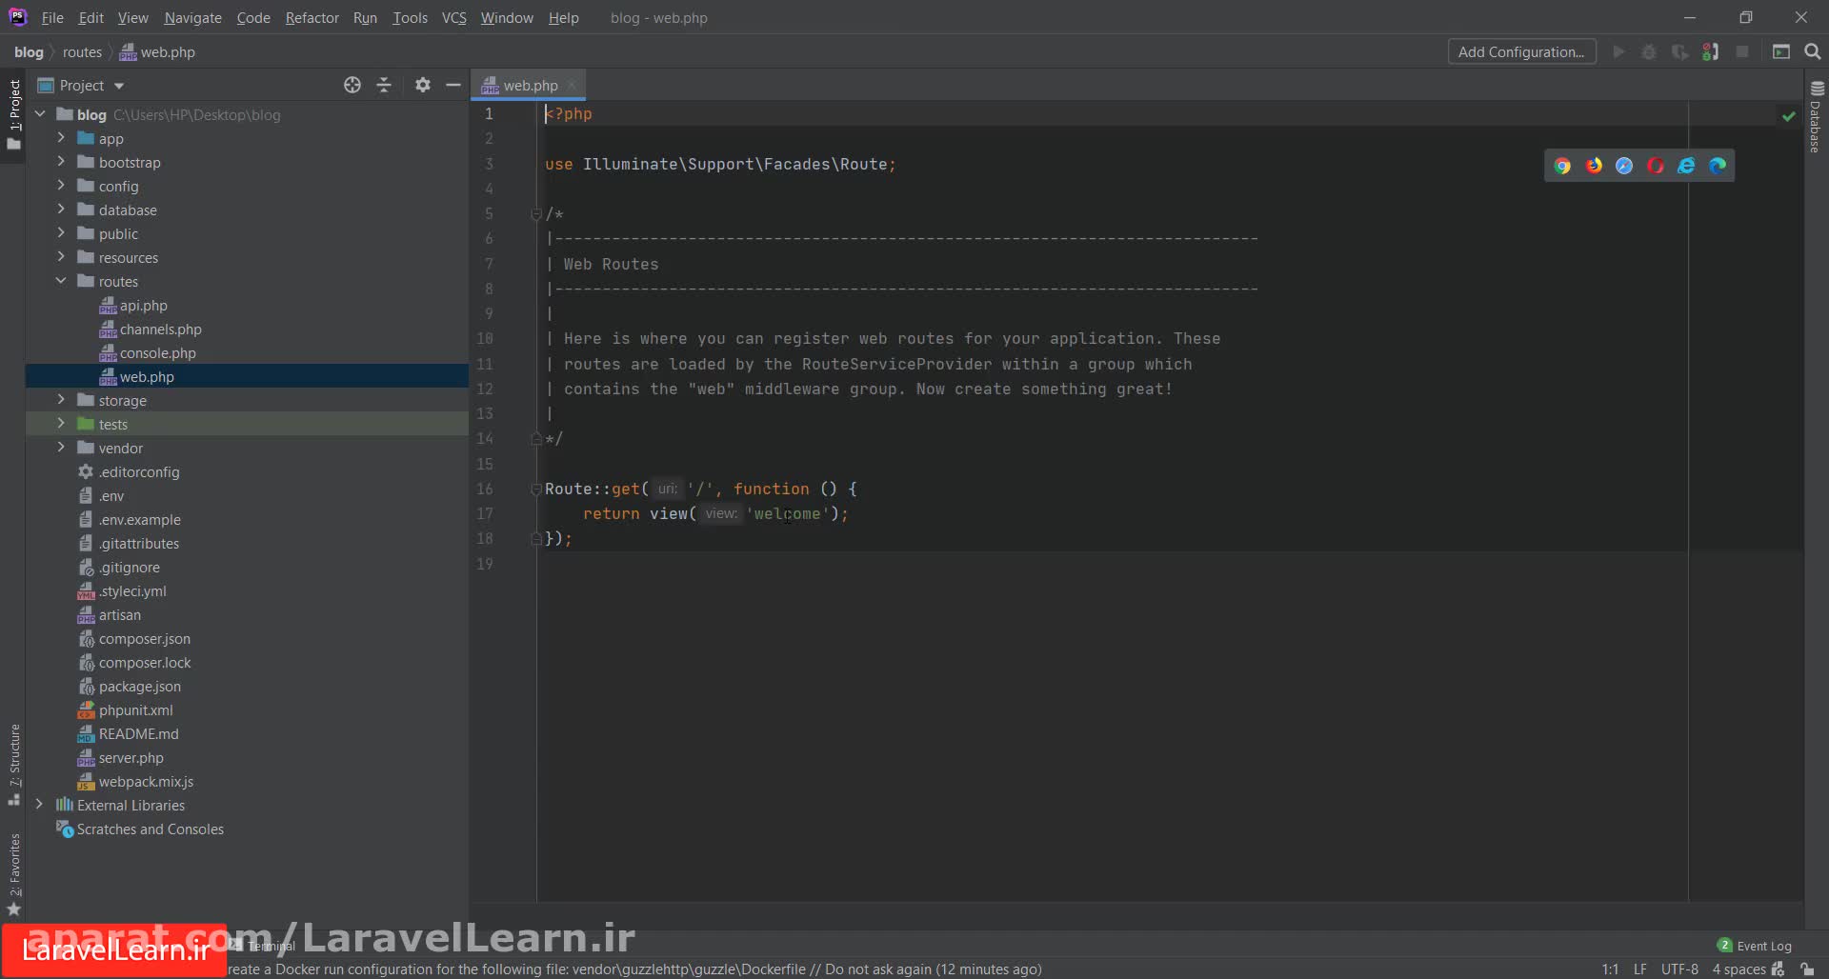Close the web.php editor tab

[x=572, y=86]
